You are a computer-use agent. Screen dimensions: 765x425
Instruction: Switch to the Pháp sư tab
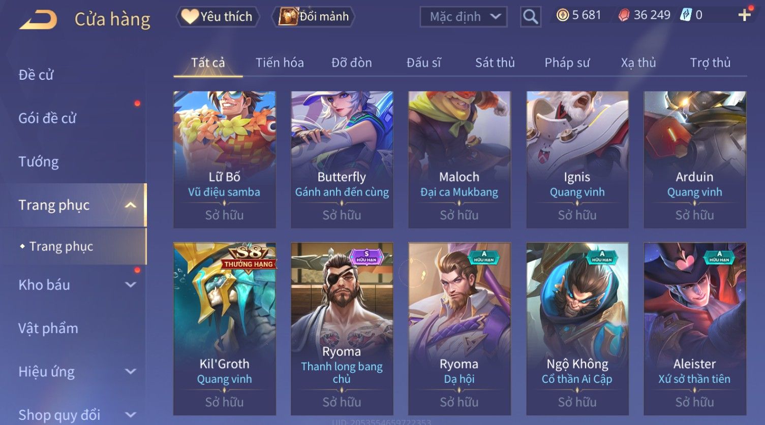[x=567, y=62]
